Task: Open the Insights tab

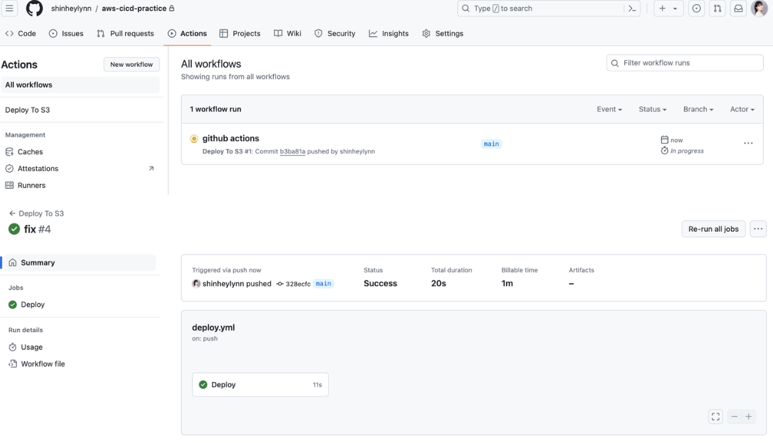Action: [388, 33]
